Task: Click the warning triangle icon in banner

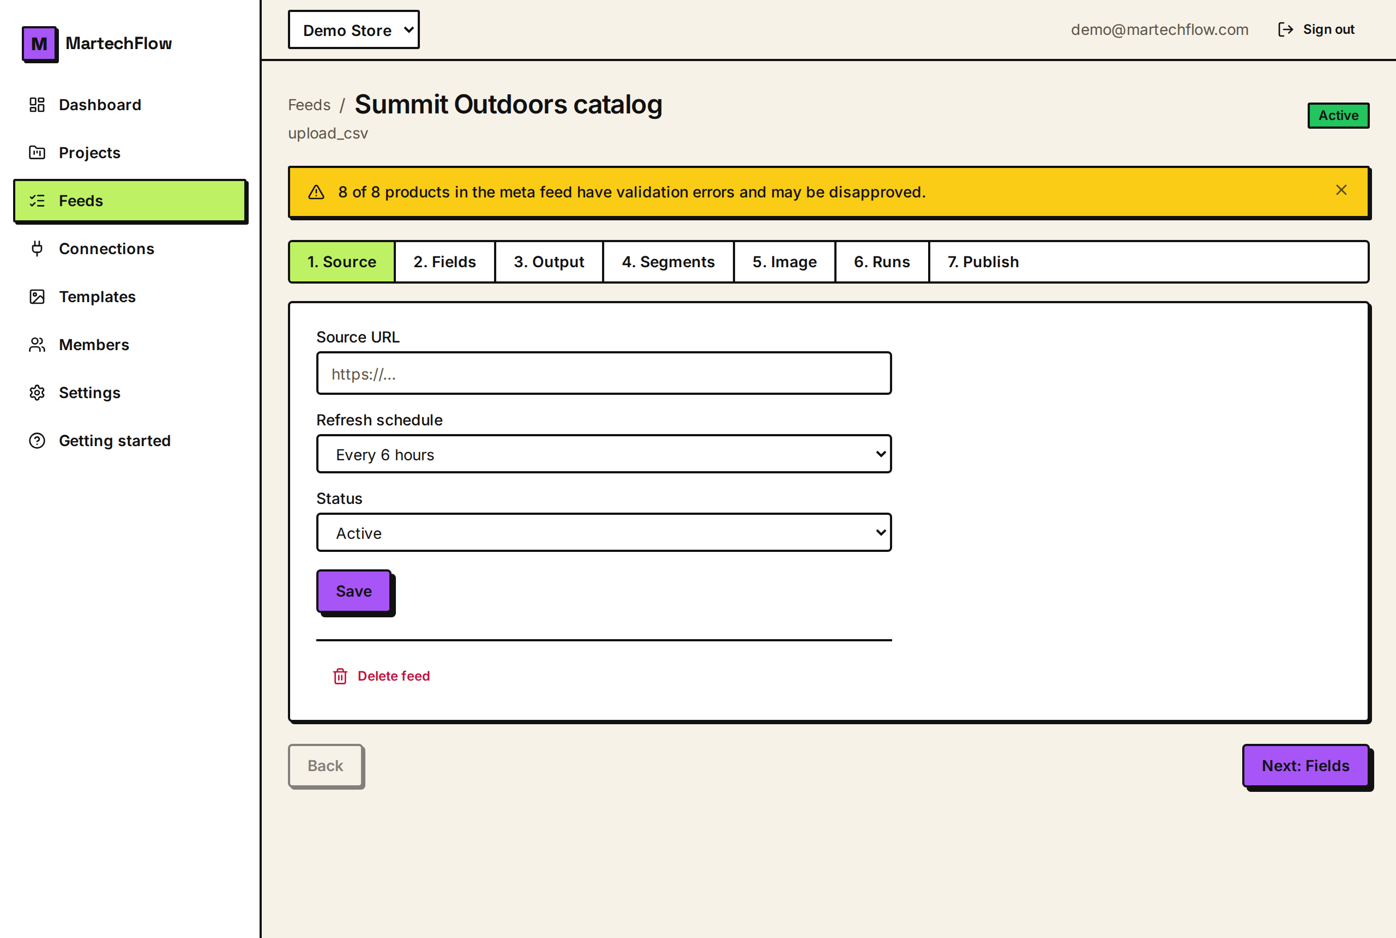Action: (316, 192)
